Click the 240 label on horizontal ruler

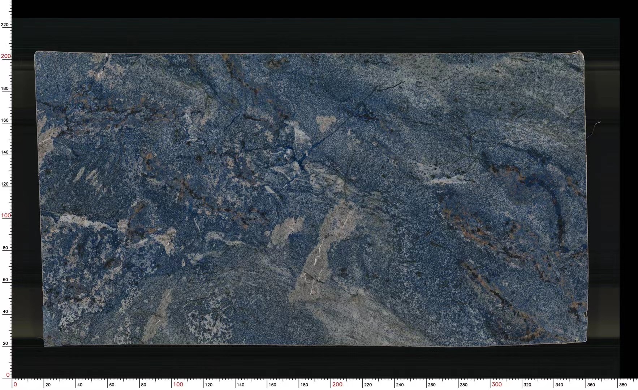tap(400, 385)
